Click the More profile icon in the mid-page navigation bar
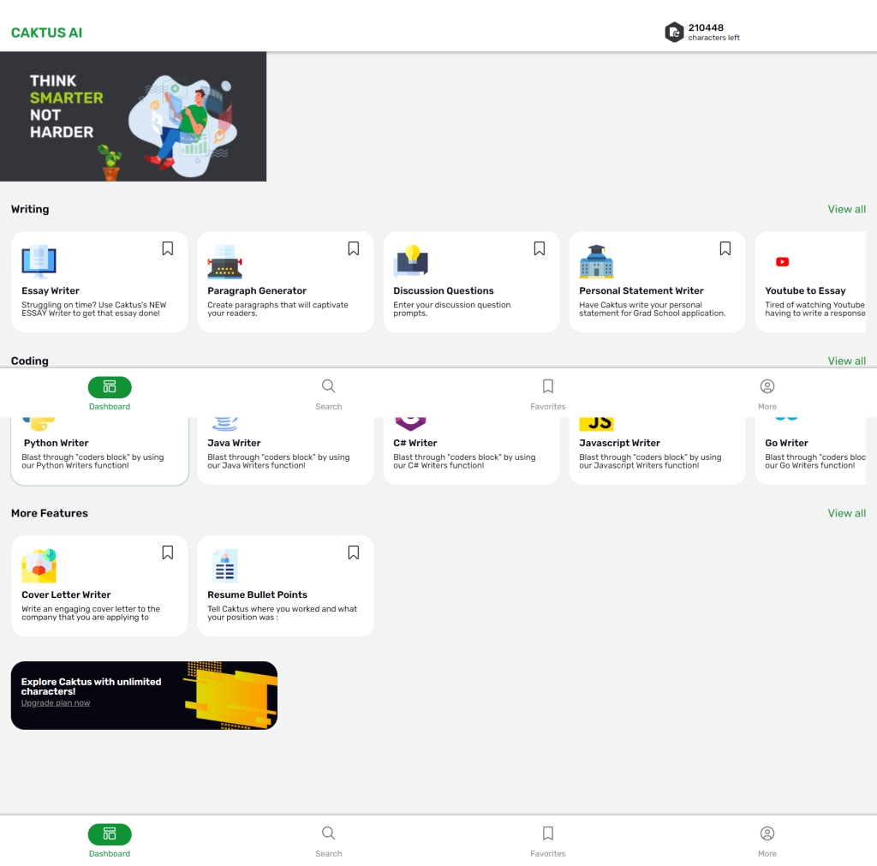 [x=767, y=386]
